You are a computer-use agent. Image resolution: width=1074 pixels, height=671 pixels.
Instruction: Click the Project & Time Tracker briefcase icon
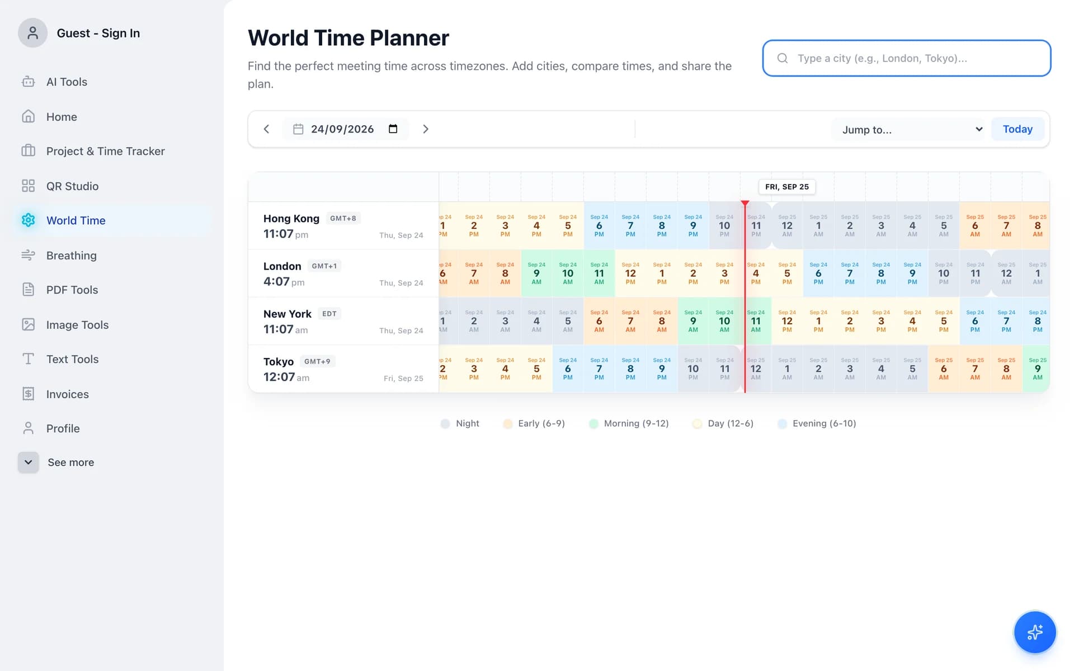tap(29, 151)
